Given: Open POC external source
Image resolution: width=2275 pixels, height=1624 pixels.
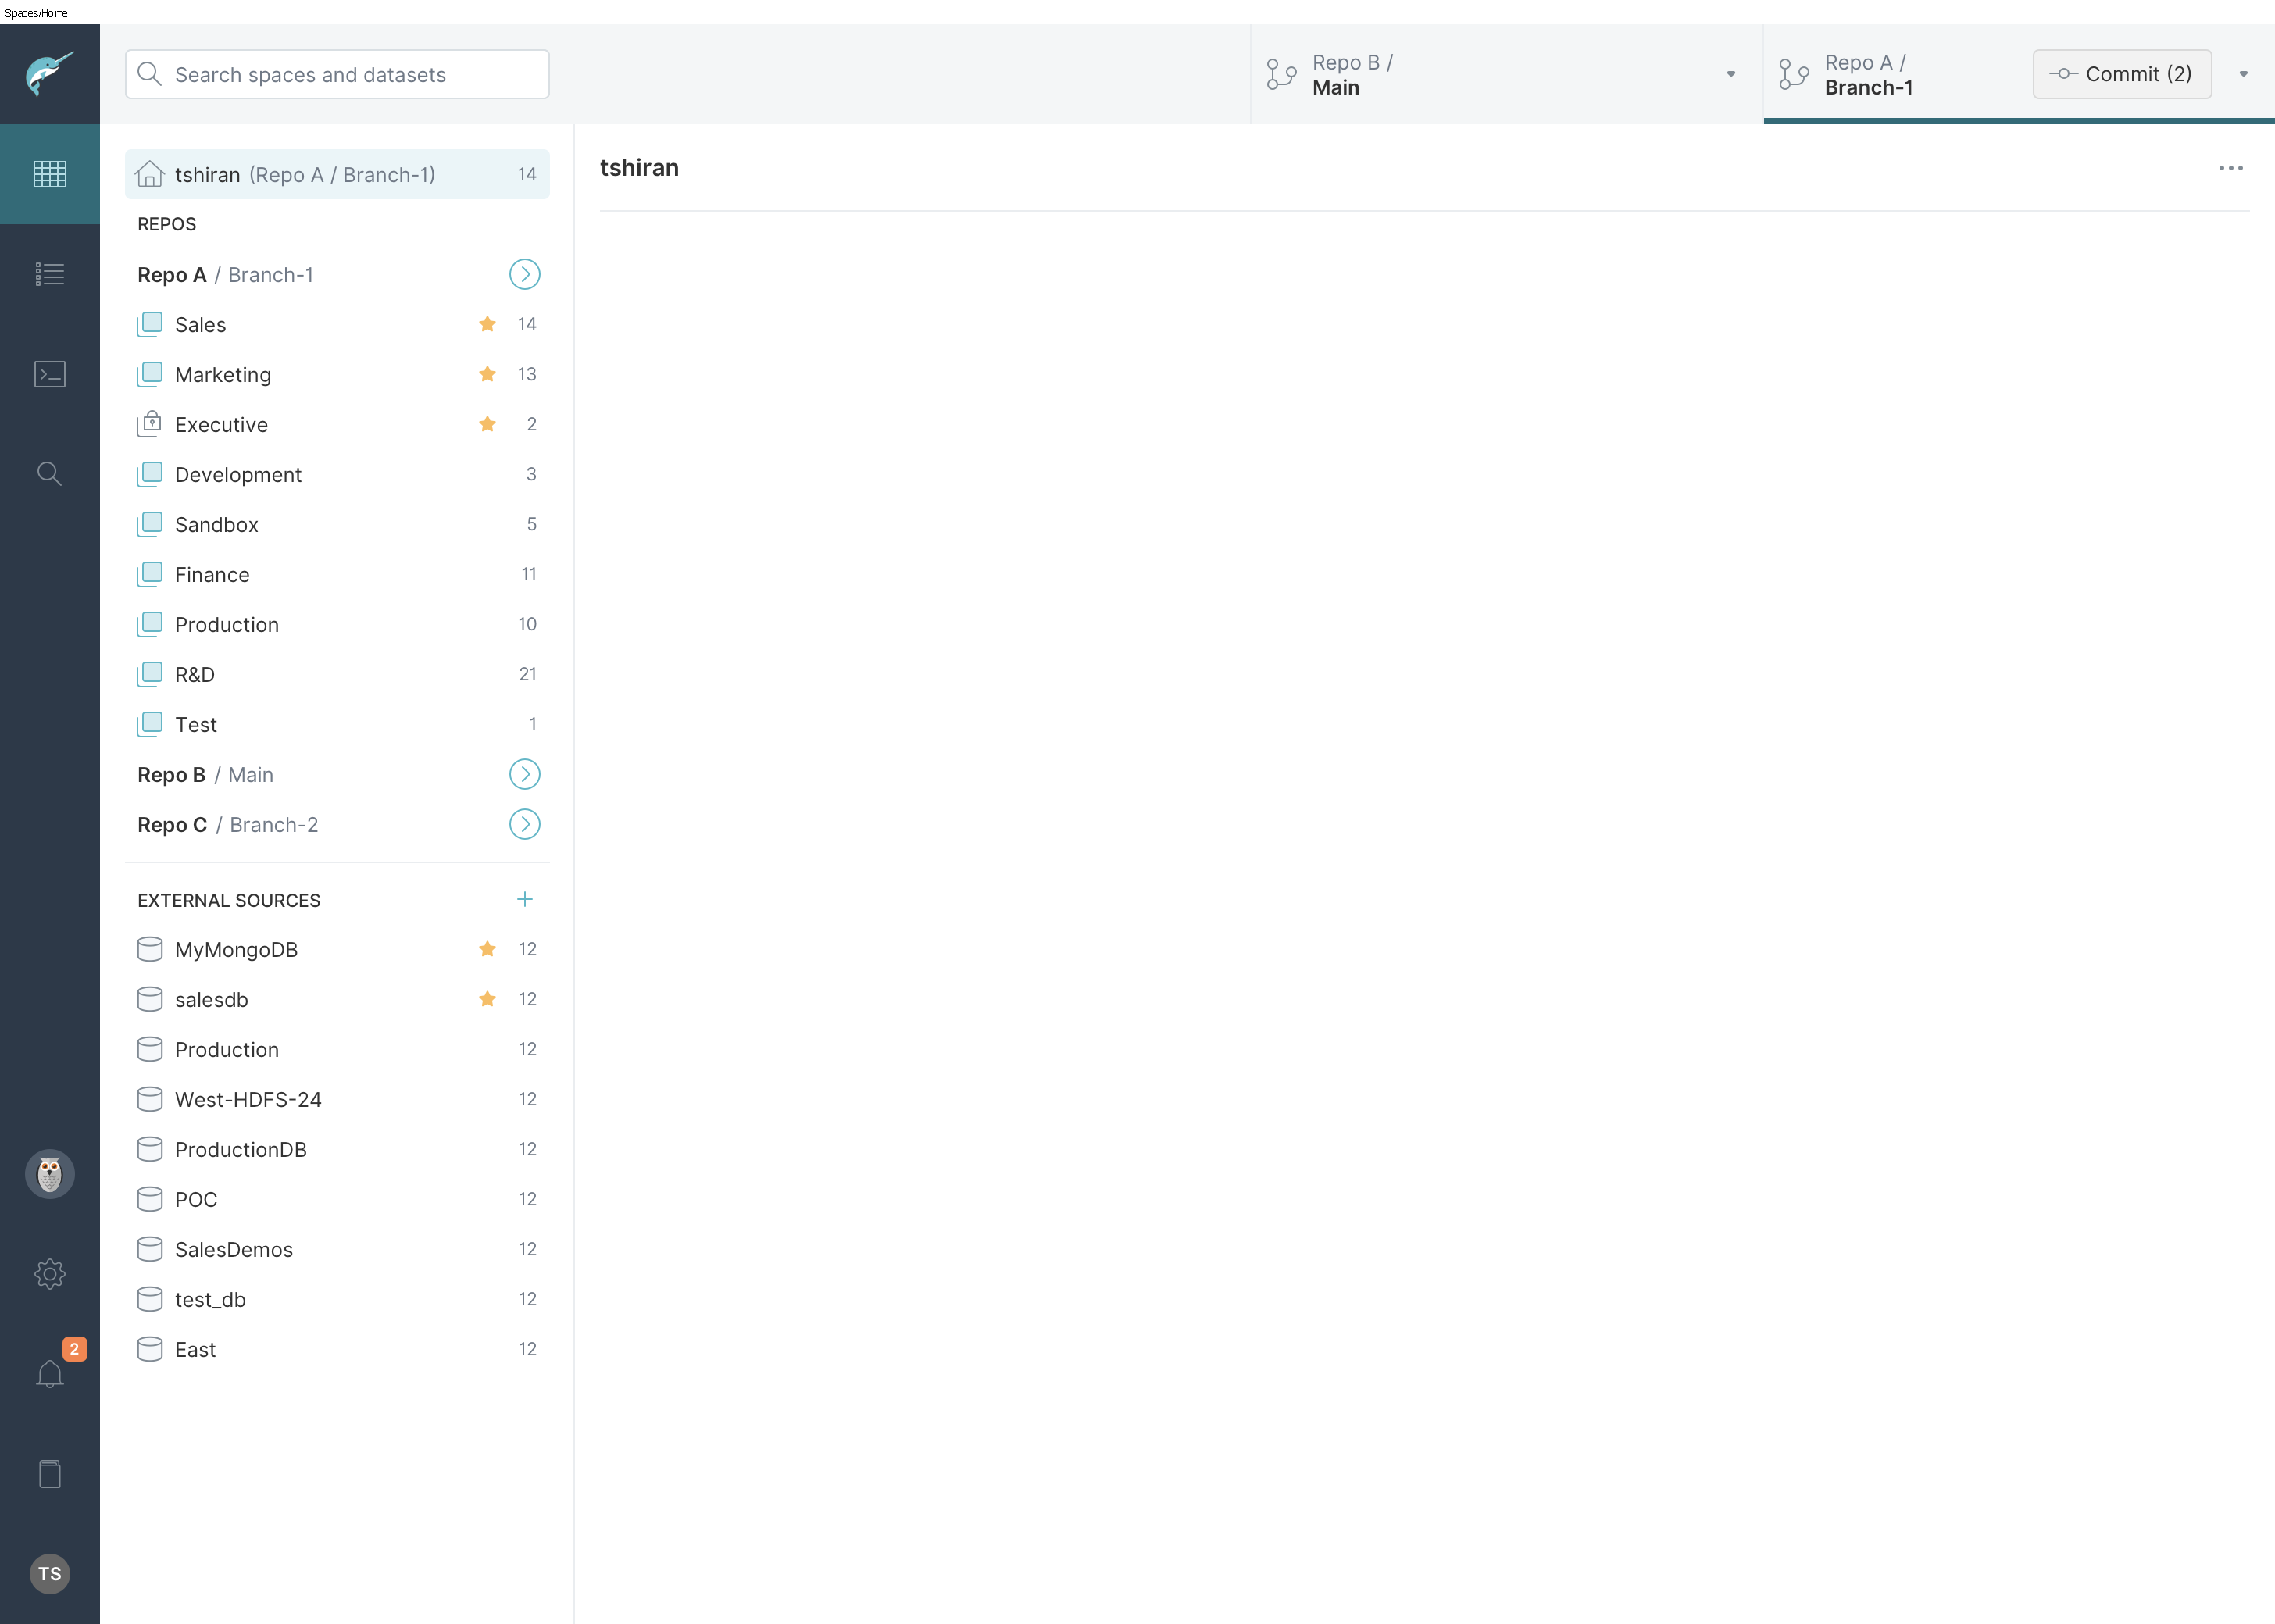Looking at the screenshot, I should tap(337, 1199).
